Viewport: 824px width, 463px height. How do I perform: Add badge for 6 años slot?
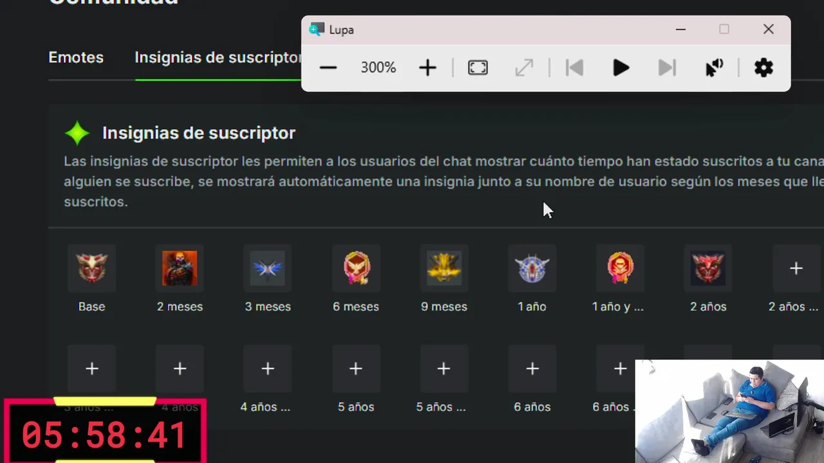point(532,368)
